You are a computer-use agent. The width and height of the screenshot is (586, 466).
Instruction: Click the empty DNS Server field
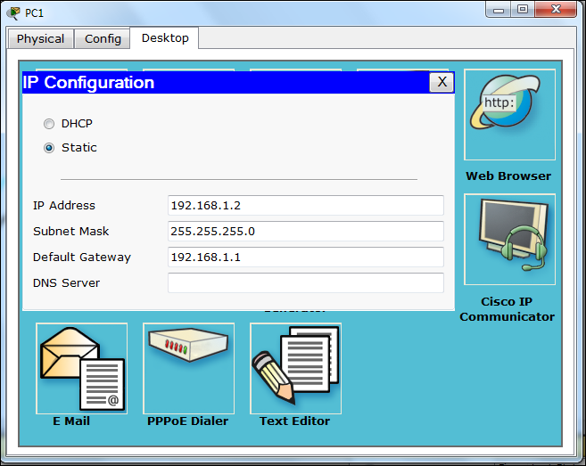point(306,282)
